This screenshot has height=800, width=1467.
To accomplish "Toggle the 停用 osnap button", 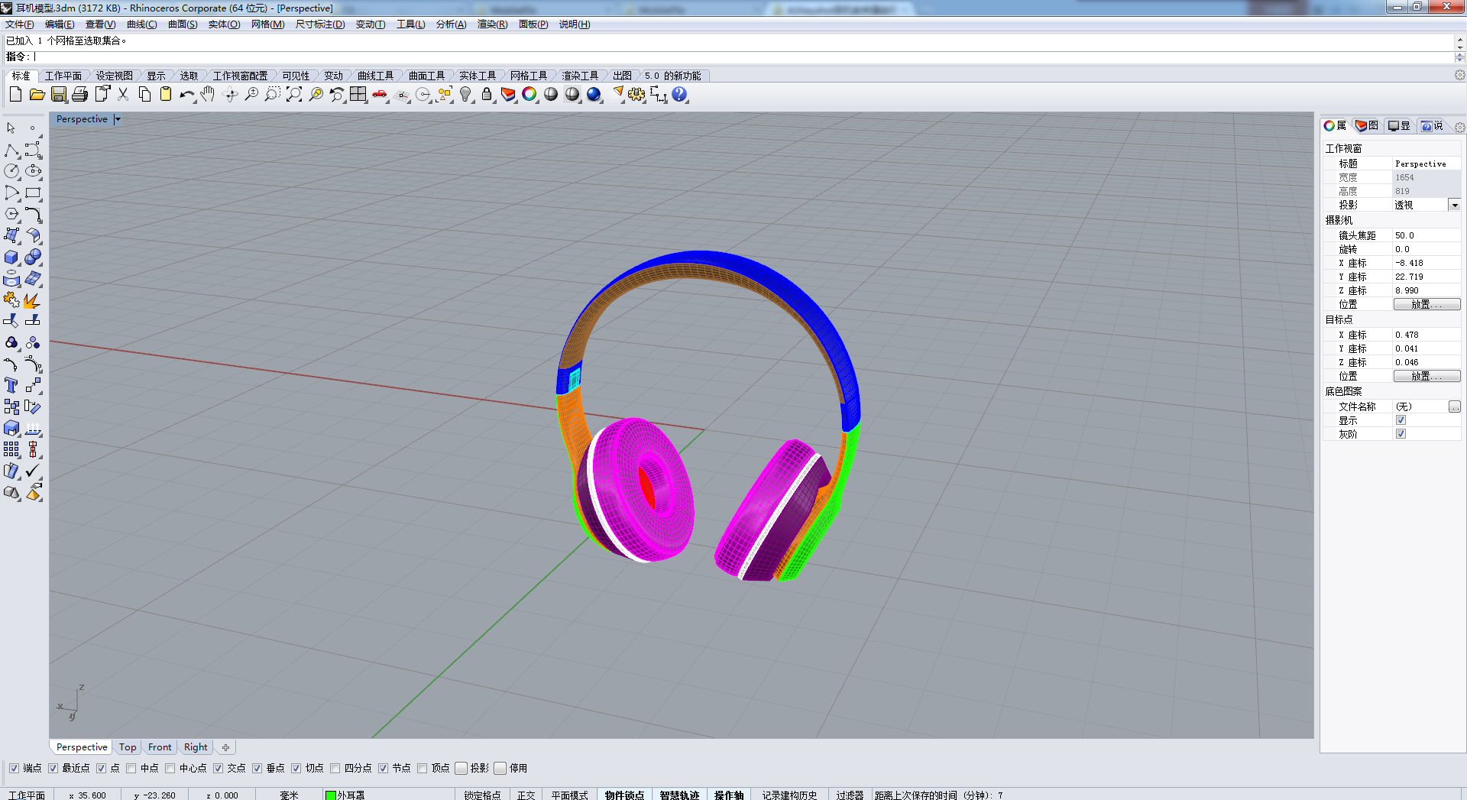I will pos(500,768).
